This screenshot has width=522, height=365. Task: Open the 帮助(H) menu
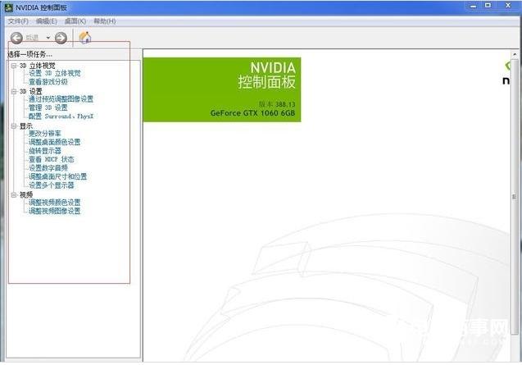(x=105, y=21)
